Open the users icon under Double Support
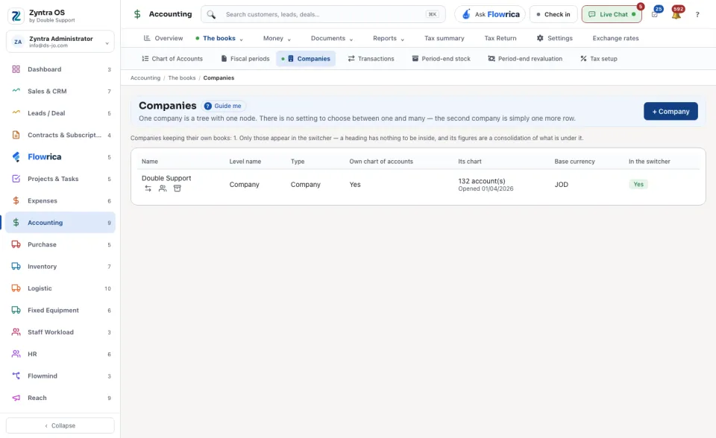Viewport: 716px width, 438px height. click(x=163, y=188)
